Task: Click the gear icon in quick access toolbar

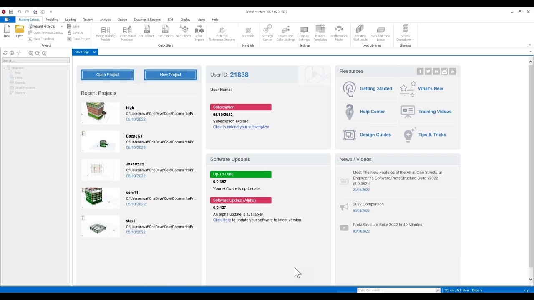Action: coord(43,12)
